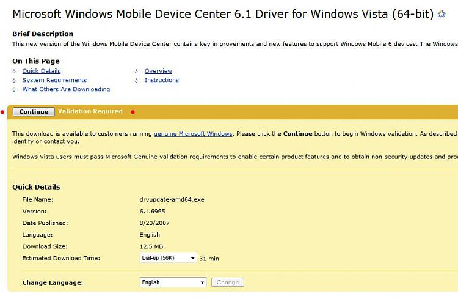Click the greyed Change language button
This screenshot has height=299, width=458.
point(228,282)
